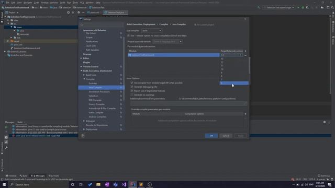Click the remove module minus icon in bytecode table
Image resolution: width=335 pixels, height=188 pixels.
[245, 55]
